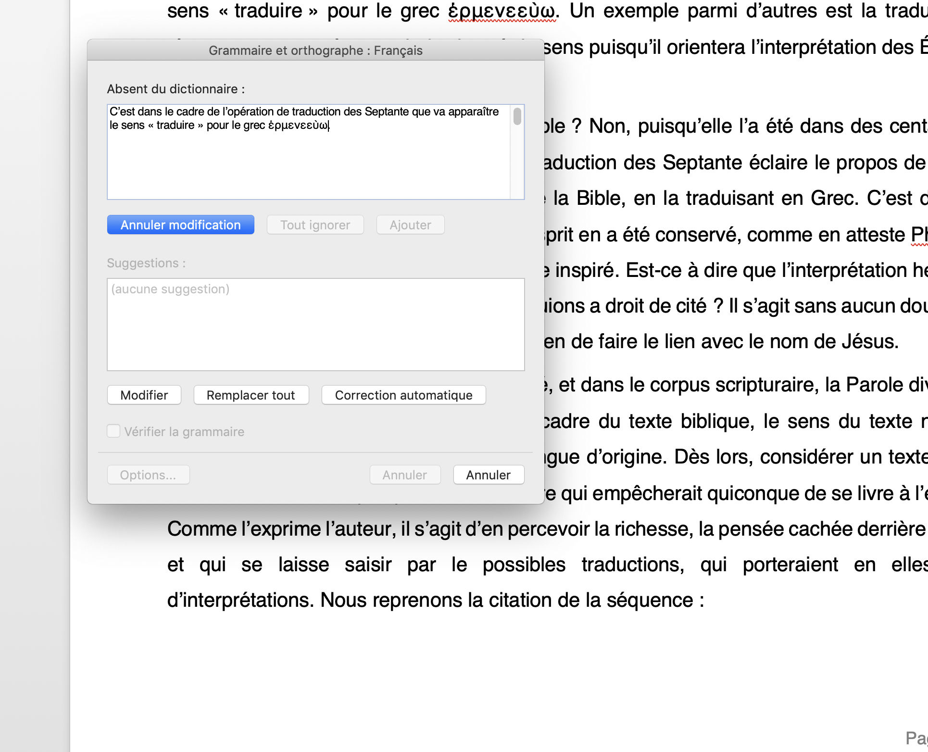This screenshot has width=928, height=752.
Task: Click the underlined Greek word ἑρμενεεὺω in the document
Action: [502, 12]
